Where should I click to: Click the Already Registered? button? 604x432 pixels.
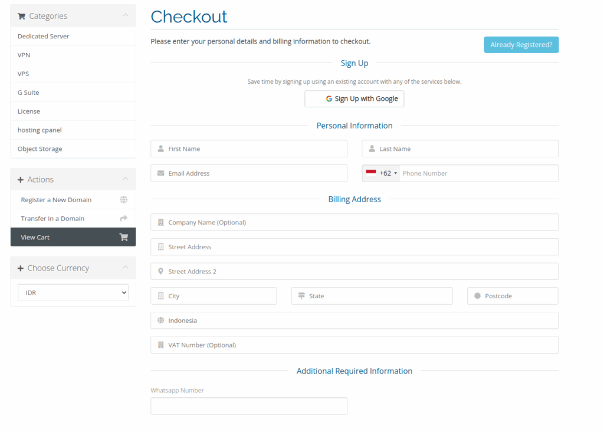pyautogui.click(x=521, y=45)
